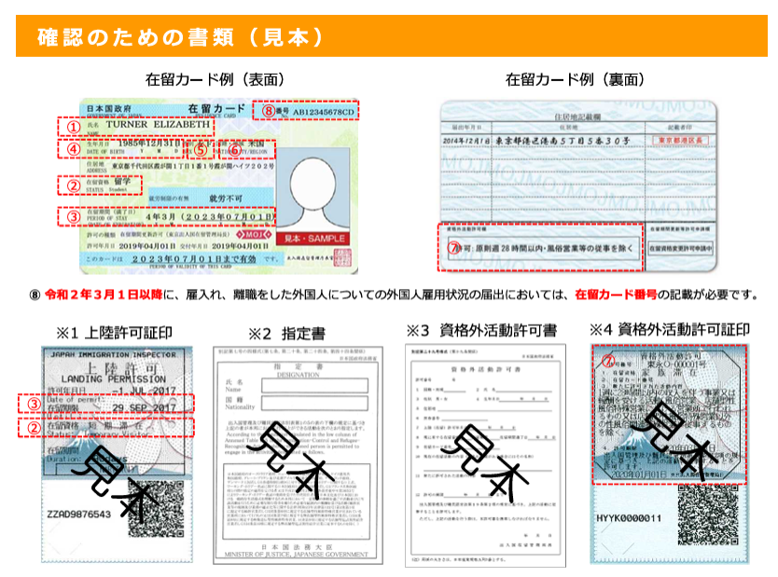Click the 在留資格変更許可申請中 box

[x=681, y=248]
